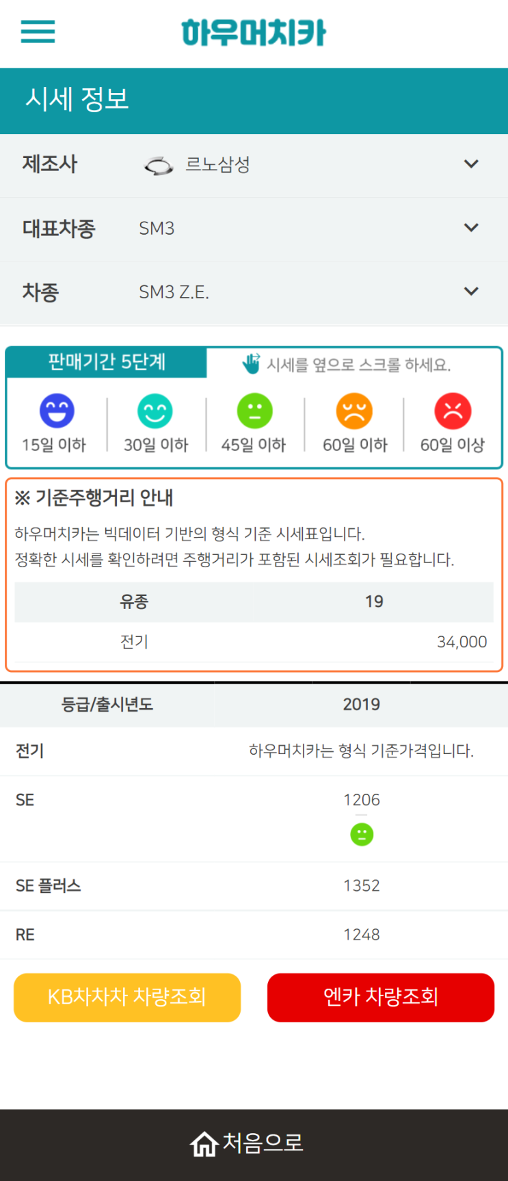The height and width of the screenshot is (1181, 508).
Task: Click the 2019 year column header
Action: 362,704
